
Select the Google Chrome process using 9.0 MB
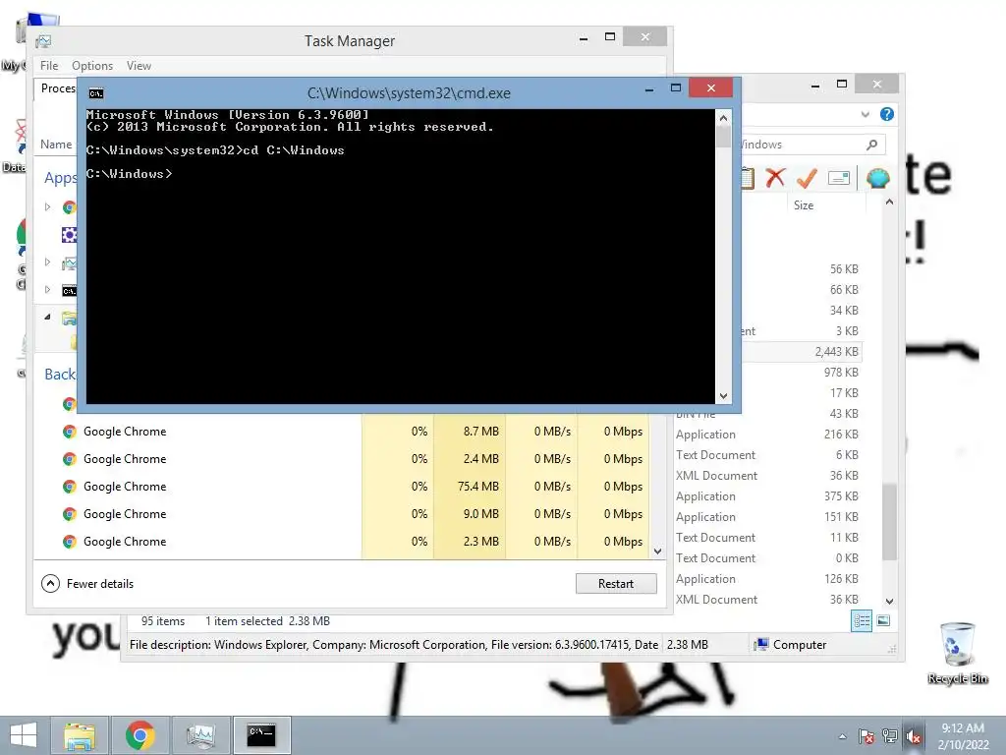[x=342, y=514]
